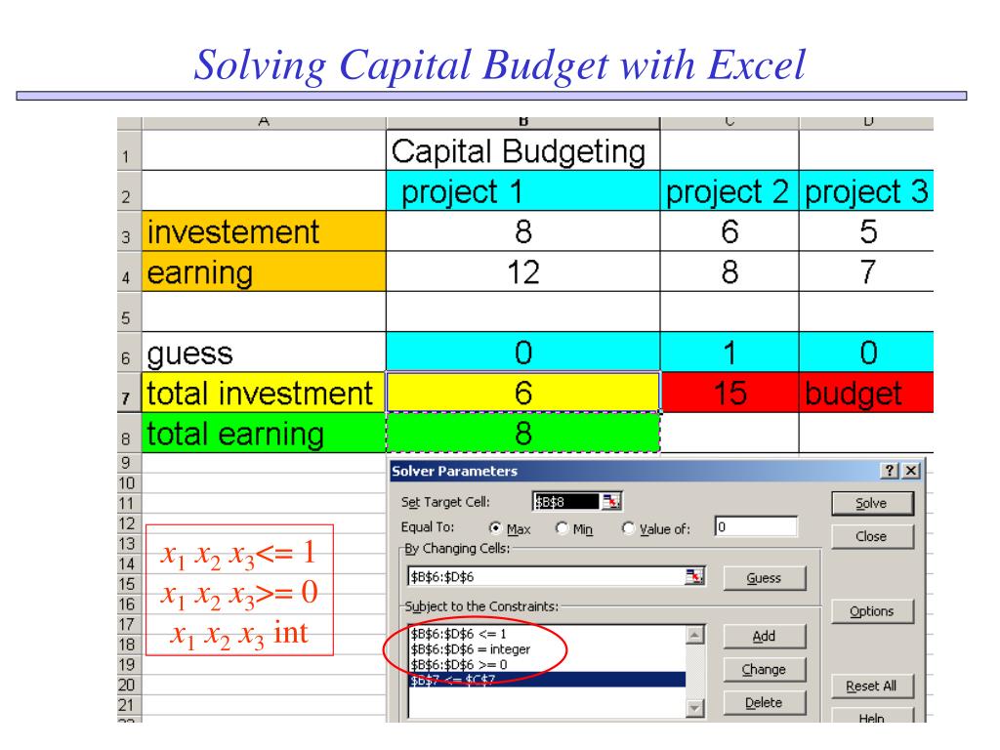Click the Help button in Solver dialog
The height and width of the screenshot is (750, 1000).
point(872,716)
